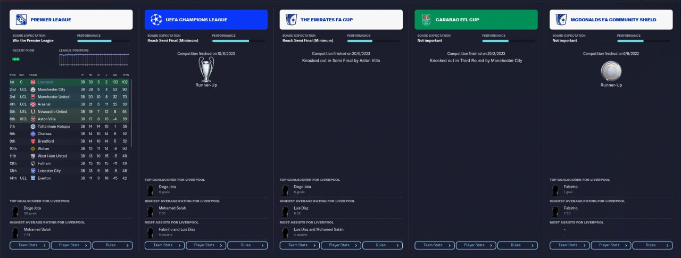681x258 pixels.
Task: Click the UEFA Champions League star-ball logo
Action: point(156,20)
